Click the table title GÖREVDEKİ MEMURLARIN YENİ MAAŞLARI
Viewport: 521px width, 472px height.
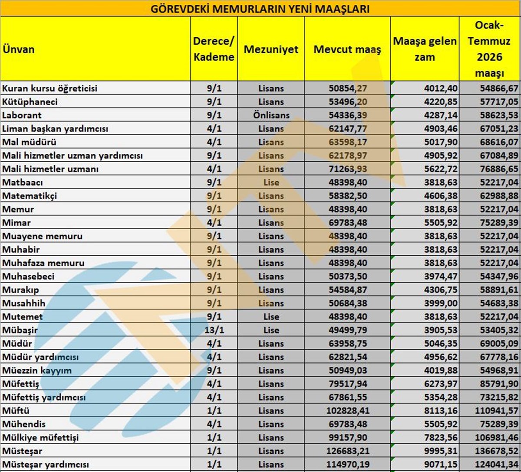(260, 9)
